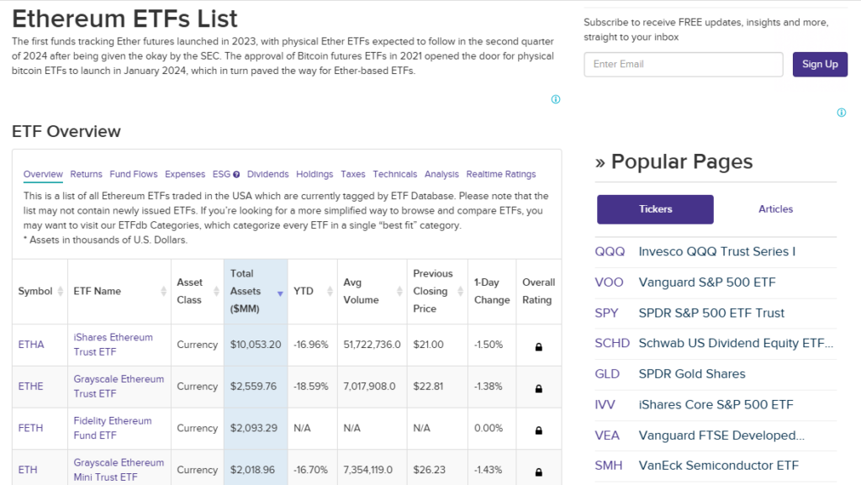Click the info icon above Popular Pages
Image resolution: width=861 pixels, height=485 pixels.
coord(841,113)
